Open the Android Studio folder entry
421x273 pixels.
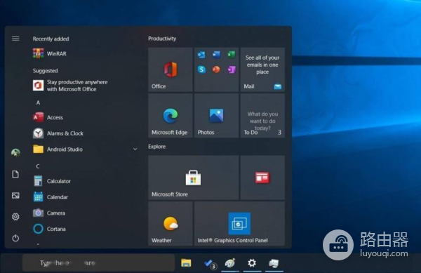tap(58, 149)
